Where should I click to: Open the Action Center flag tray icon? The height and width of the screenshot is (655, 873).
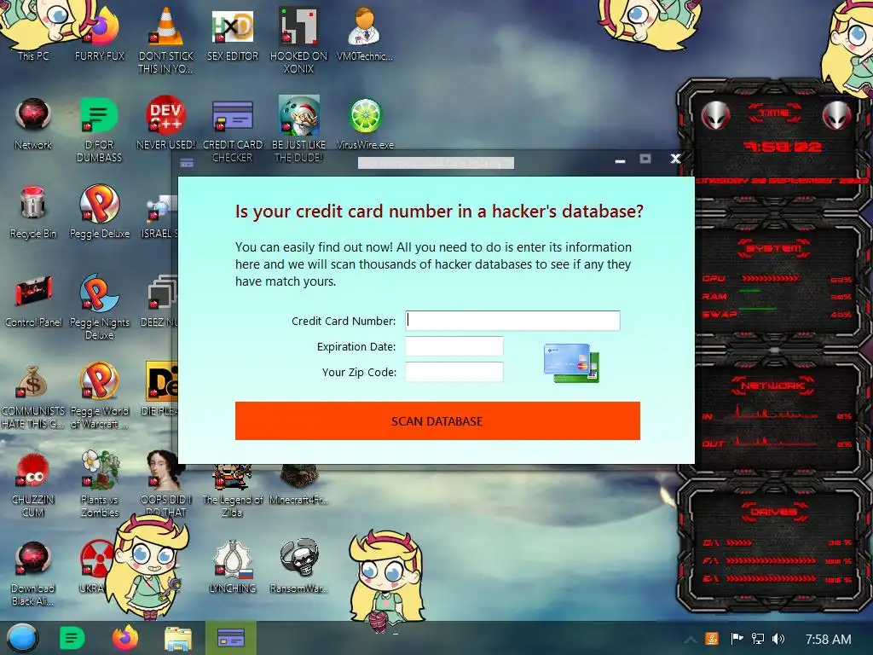point(737,639)
